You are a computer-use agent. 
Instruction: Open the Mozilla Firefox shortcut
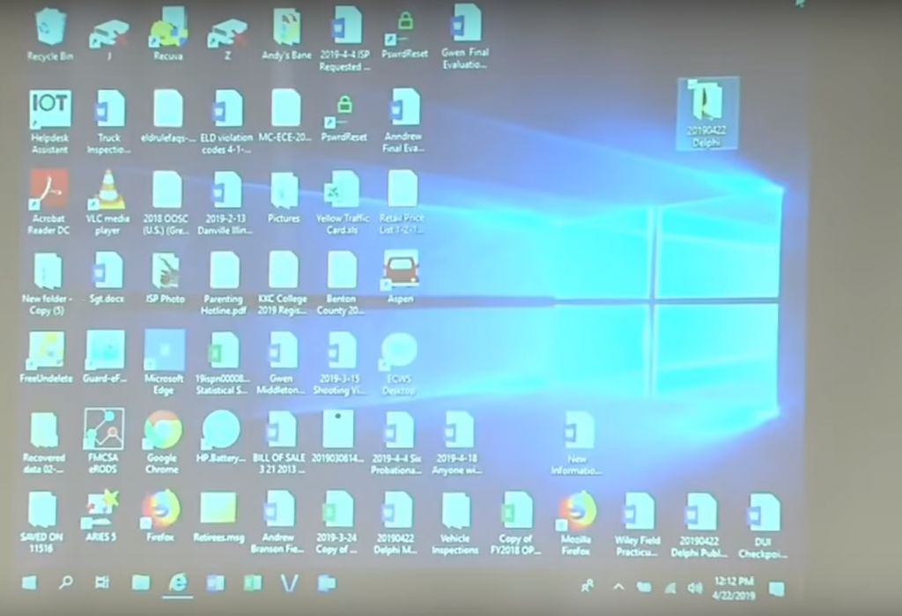(577, 513)
